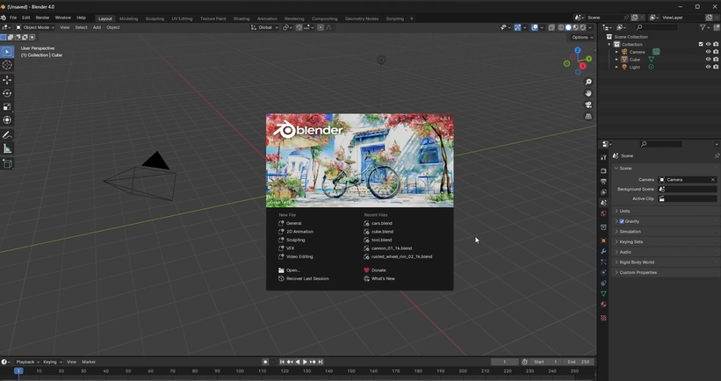Open the Object Mode dropdown
721x381 pixels.
[x=35, y=27]
